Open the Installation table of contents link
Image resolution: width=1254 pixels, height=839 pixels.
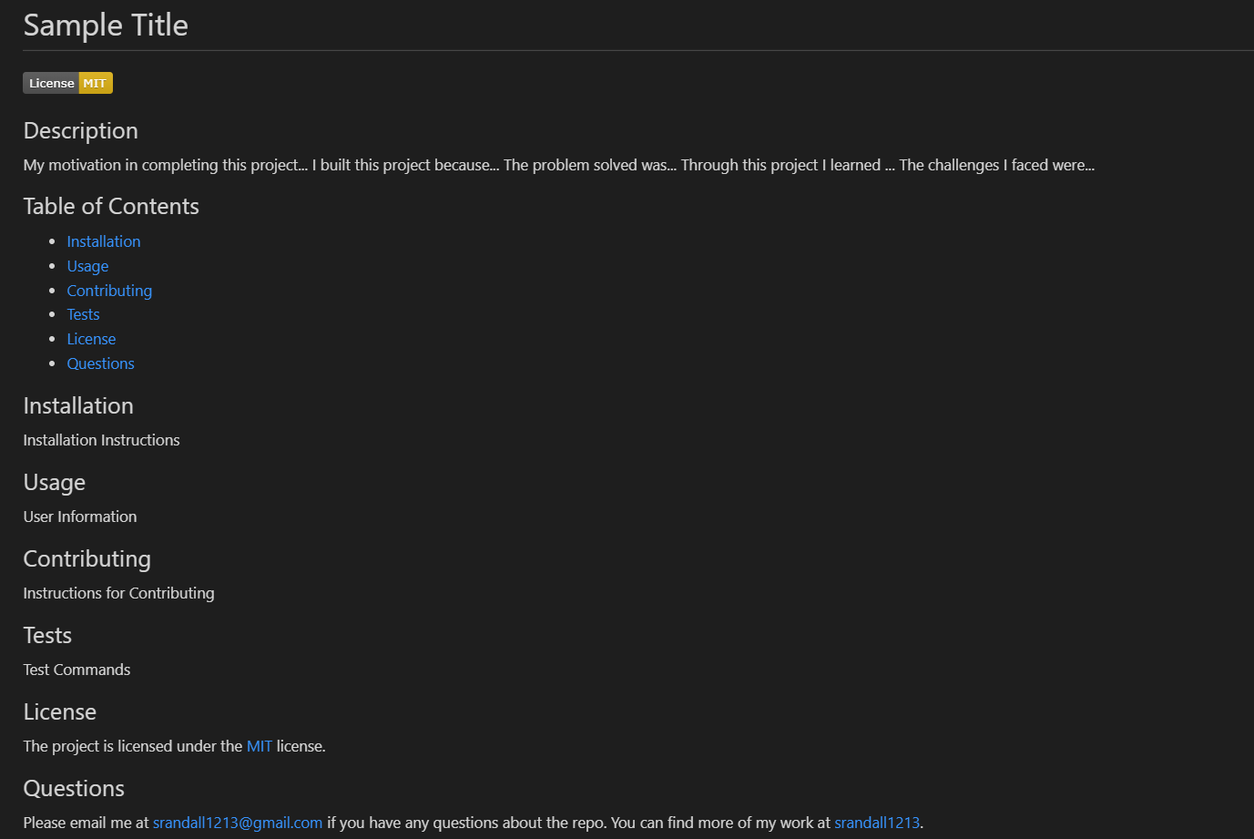point(104,241)
